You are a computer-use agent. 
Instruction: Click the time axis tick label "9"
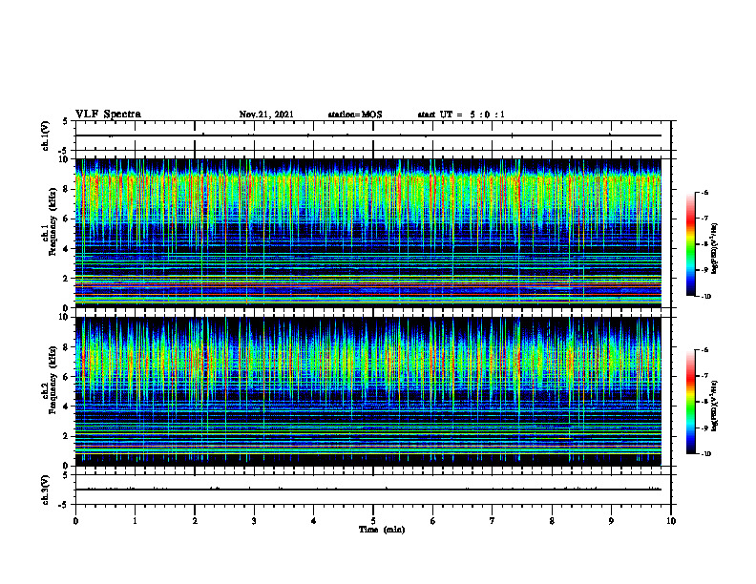pyautogui.click(x=611, y=521)
